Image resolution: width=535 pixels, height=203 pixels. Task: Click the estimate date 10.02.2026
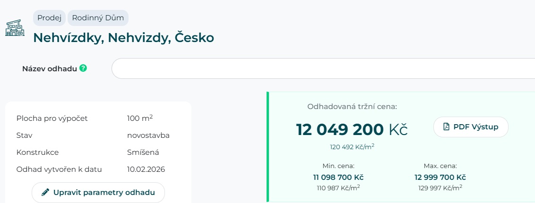click(x=146, y=169)
